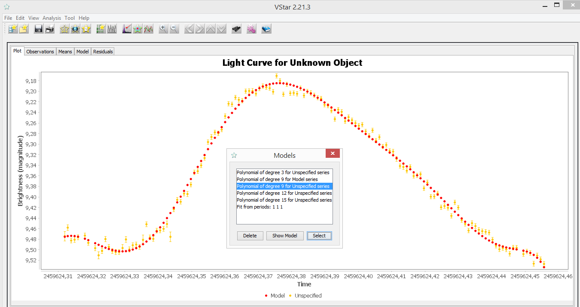This screenshot has height=307, width=580.
Task: Switch to the Residuals tab
Action: click(103, 52)
